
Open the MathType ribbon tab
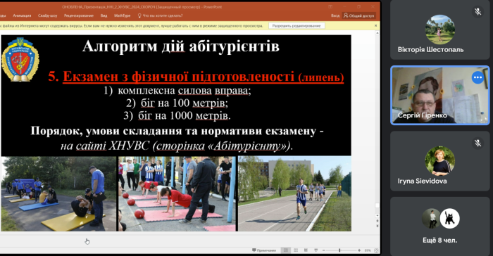(x=122, y=15)
